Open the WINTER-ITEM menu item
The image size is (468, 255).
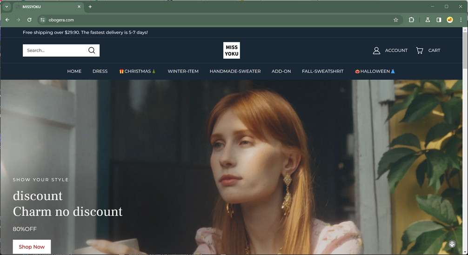[183, 71]
